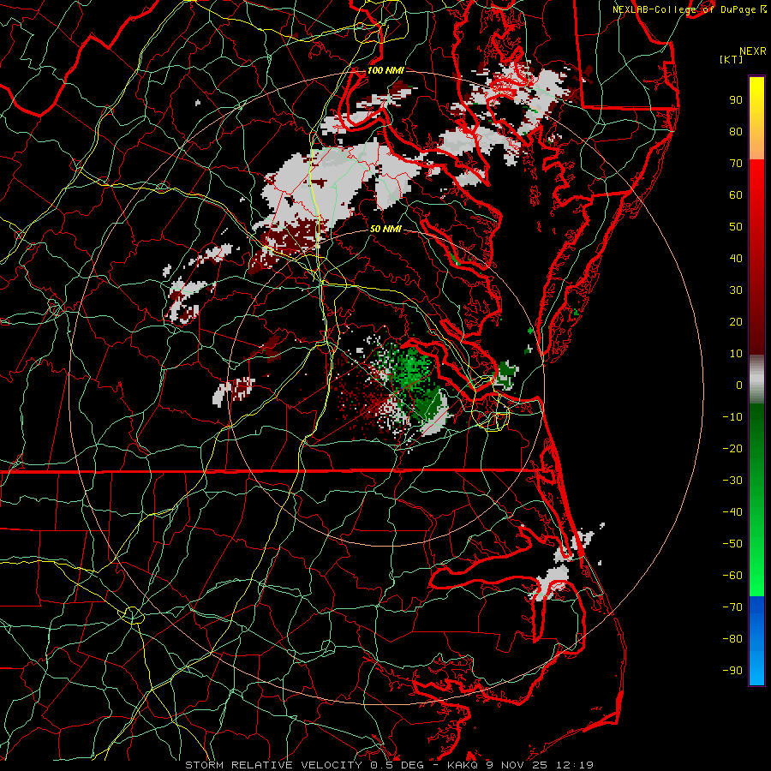Click the 30 value on the velocity scale
This screenshot has width=771, height=771.
pyautogui.click(x=736, y=290)
